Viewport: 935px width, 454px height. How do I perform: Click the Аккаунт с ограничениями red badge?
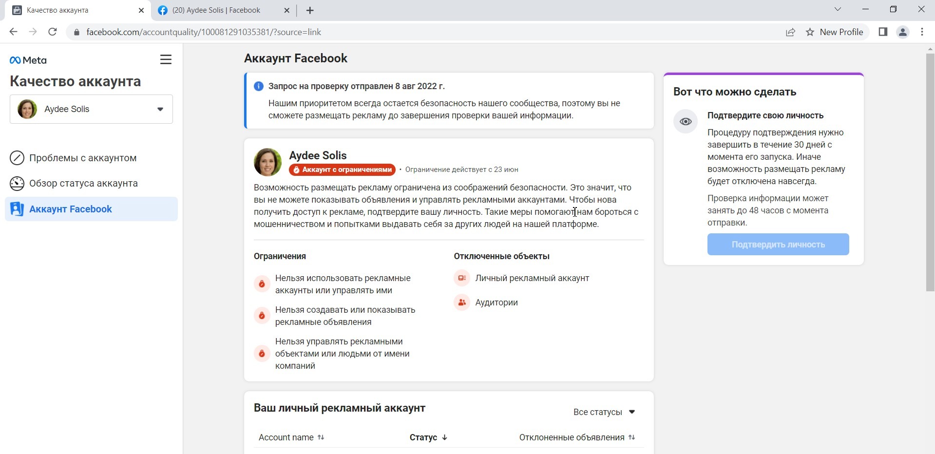click(342, 170)
